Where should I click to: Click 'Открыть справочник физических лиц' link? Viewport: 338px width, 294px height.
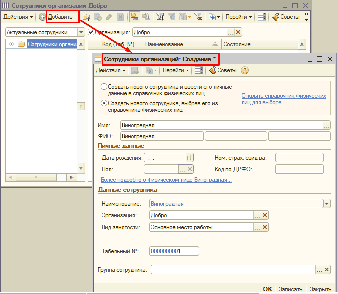[283, 99]
